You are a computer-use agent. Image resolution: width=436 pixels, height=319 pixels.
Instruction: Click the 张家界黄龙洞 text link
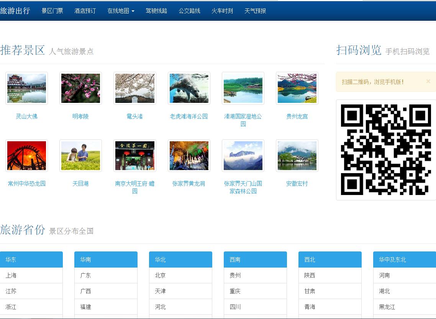coord(189,183)
